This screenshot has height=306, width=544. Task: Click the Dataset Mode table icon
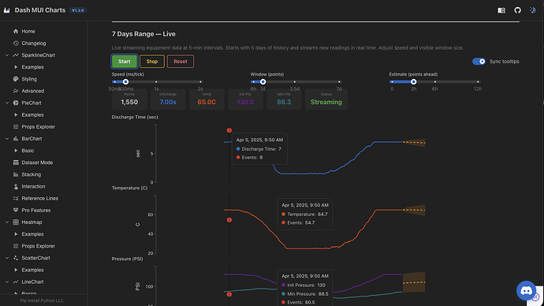(16, 162)
